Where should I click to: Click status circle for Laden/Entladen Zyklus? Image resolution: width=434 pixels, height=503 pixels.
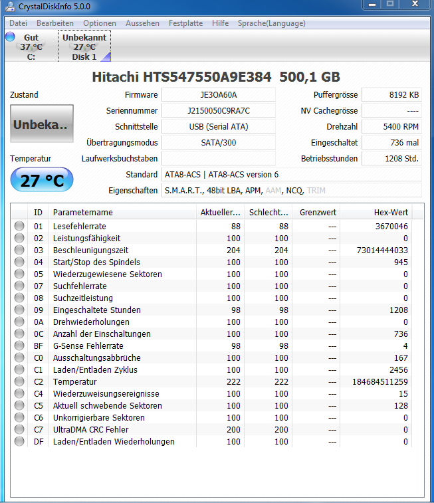tap(19, 369)
